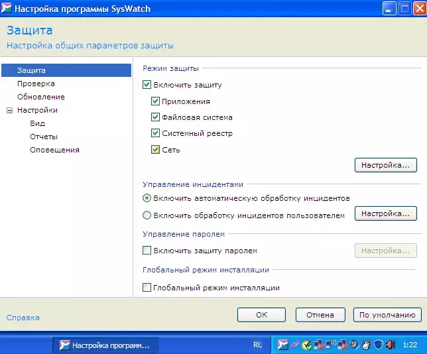Select 'Включить обработку инцидентов пользователем' radio button

(147, 215)
